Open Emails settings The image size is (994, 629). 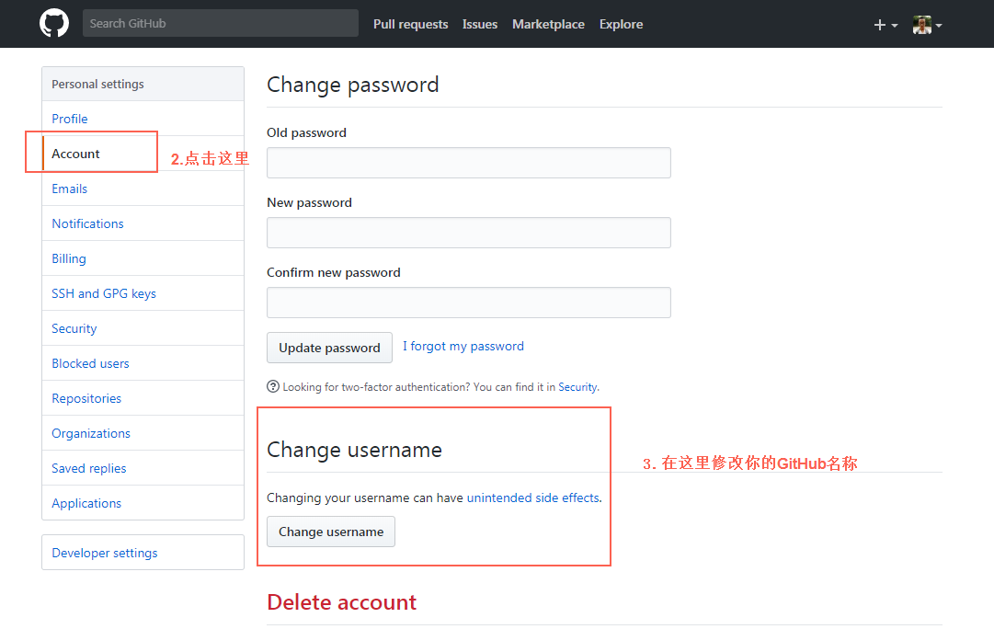[x=143, y=189]
